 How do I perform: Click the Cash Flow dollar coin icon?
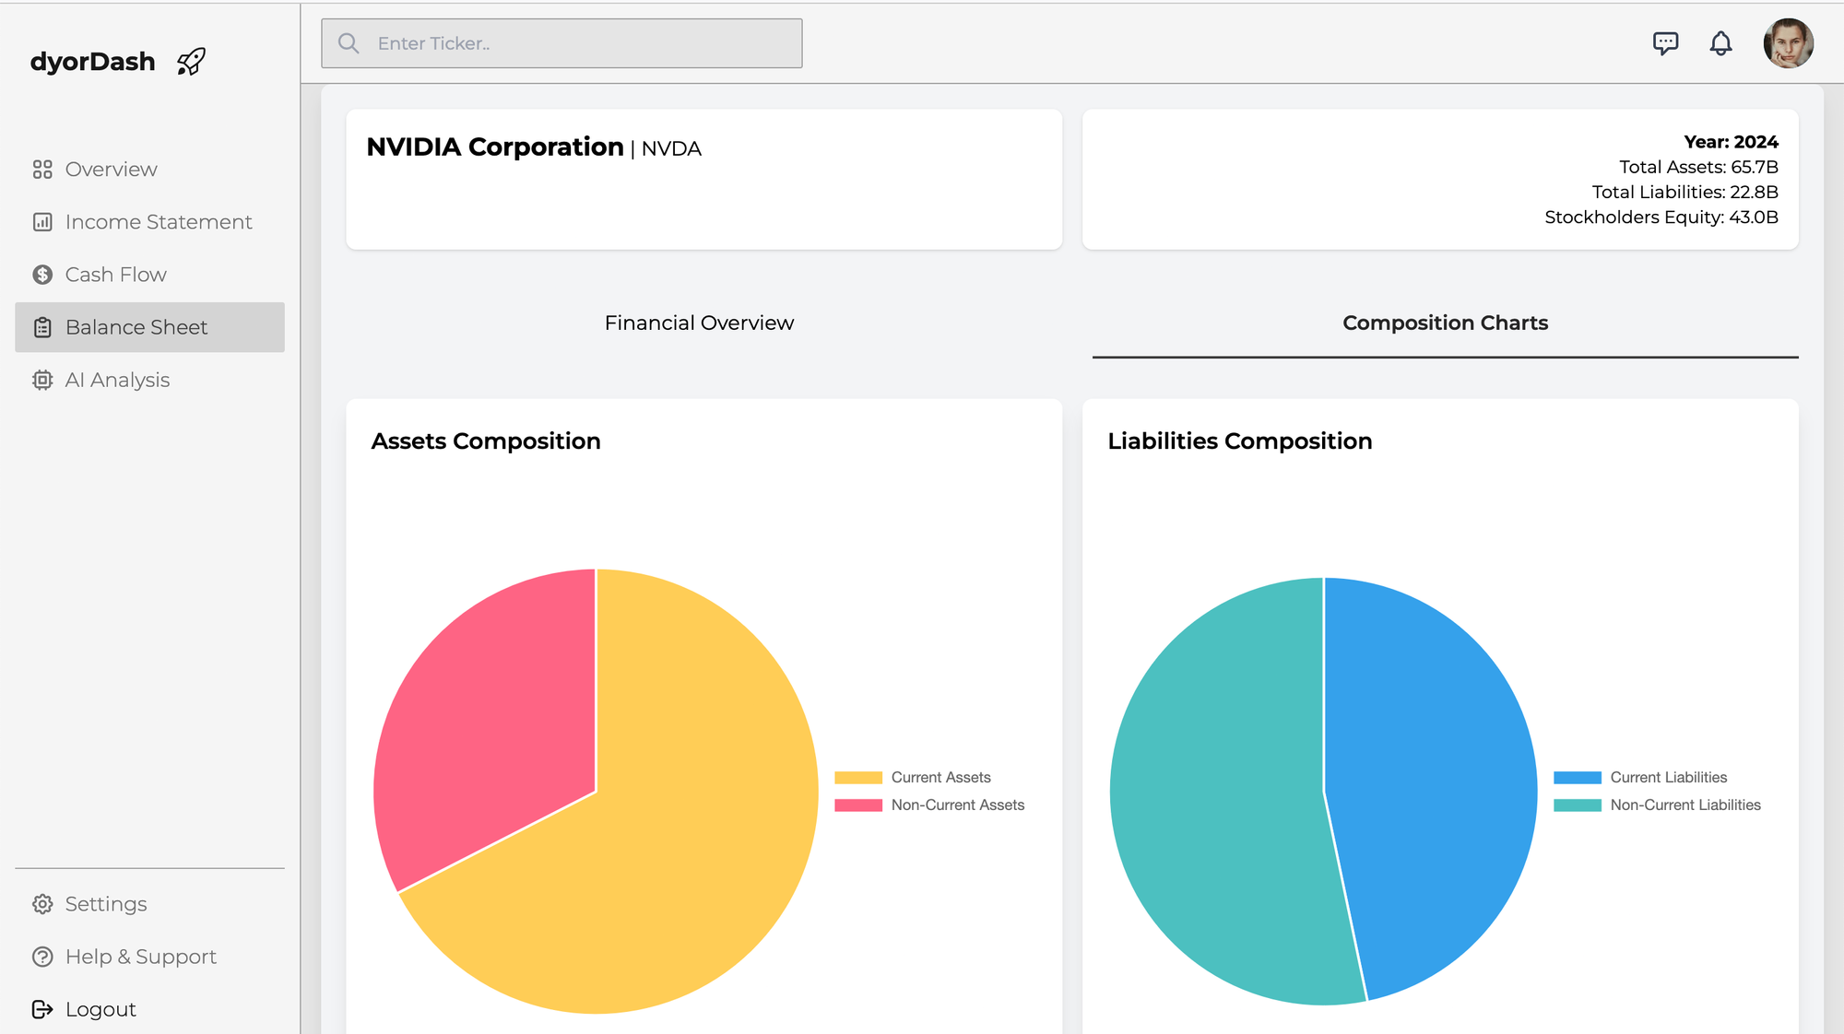(42, 275)
